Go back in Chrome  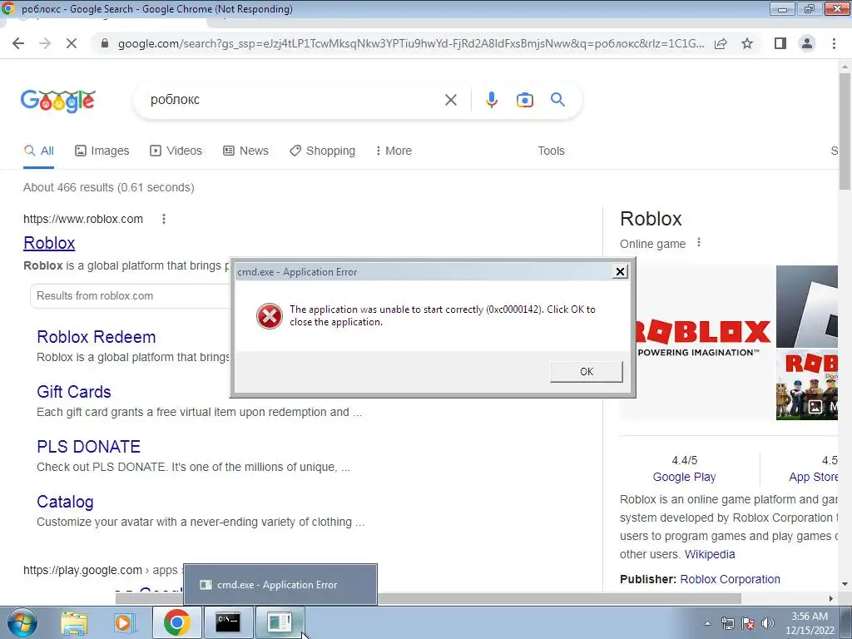[18, 43]
